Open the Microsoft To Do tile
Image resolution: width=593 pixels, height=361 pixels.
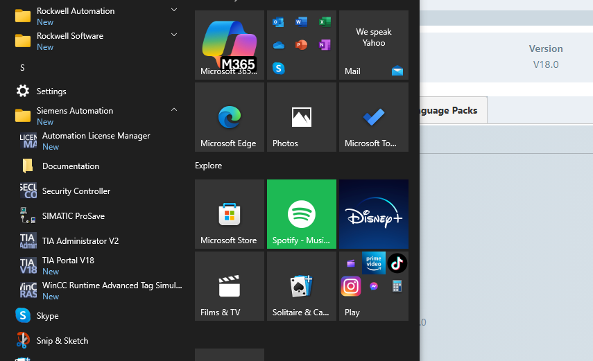[374, 117]
